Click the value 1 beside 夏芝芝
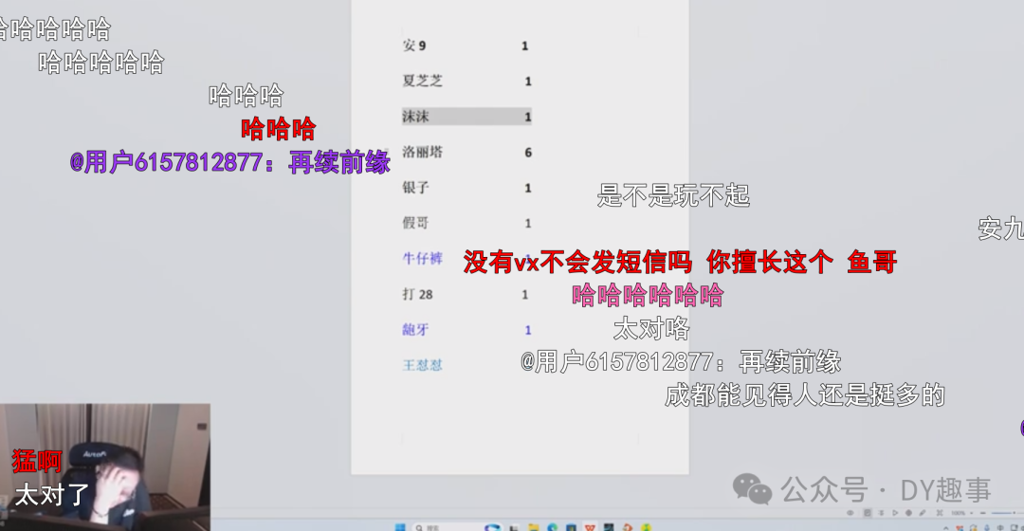Image resolution: width=1024 pixels, height=531 pixels. (x=528, y=82)
